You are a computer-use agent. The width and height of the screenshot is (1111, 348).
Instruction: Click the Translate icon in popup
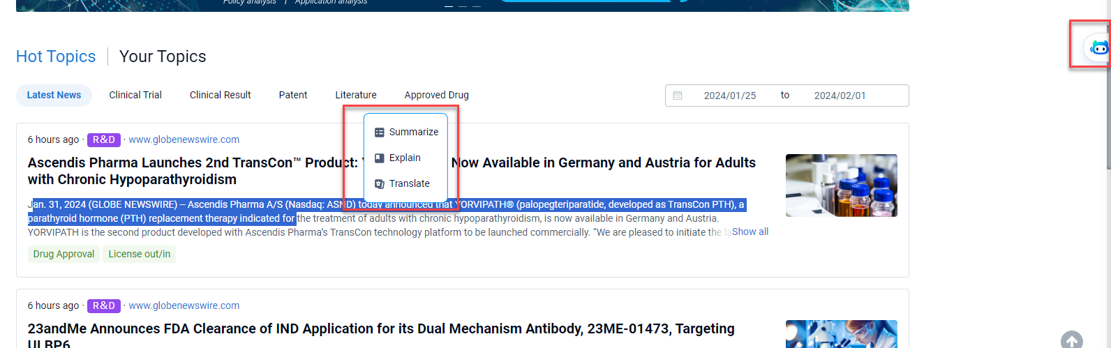point(379,184)
